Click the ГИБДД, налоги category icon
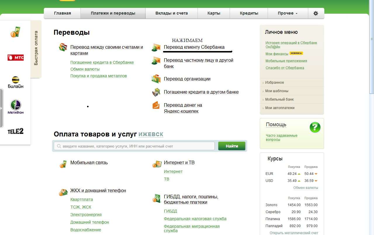Screen dimensions: 374x235 tap(157, 198)
